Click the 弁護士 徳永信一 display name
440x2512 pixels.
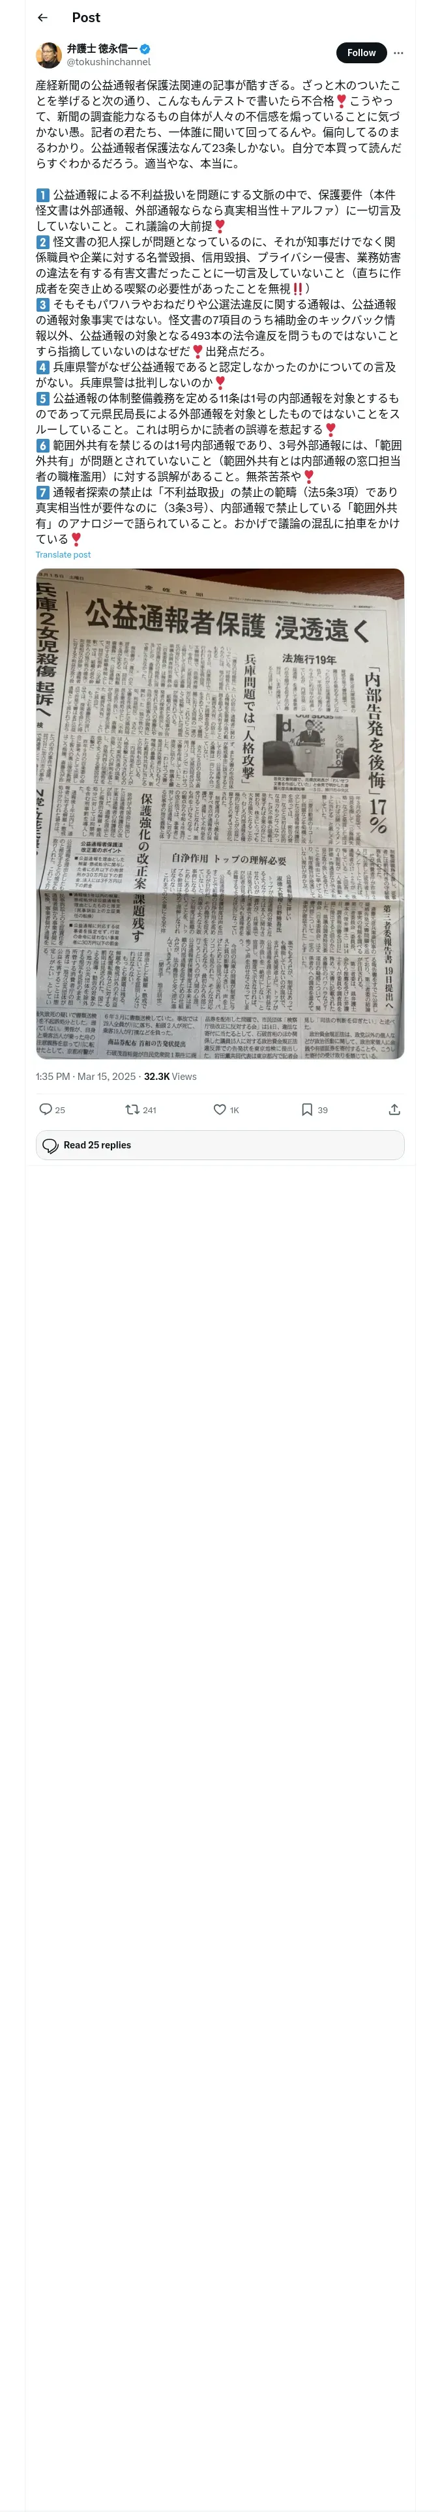pyautogui.click(x=102, y=49)
